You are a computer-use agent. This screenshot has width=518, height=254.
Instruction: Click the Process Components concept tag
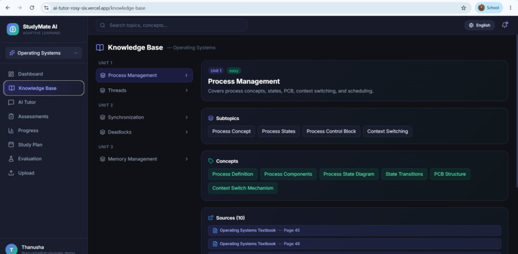click(288, 174)
